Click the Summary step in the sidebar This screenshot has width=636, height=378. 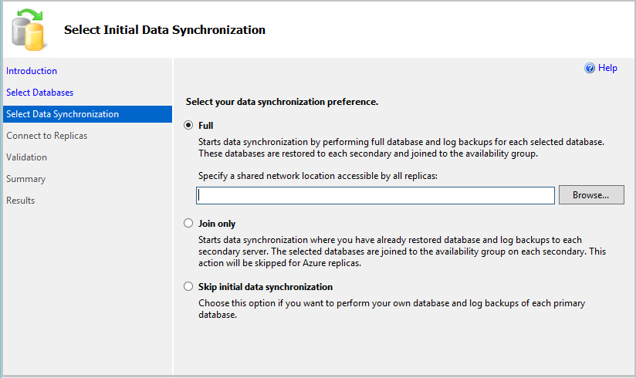coord(26,179)
